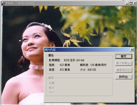Screen dimensions: 137x105
Task: Click the 確定 button in the dialog
Action: pos(123,56)
